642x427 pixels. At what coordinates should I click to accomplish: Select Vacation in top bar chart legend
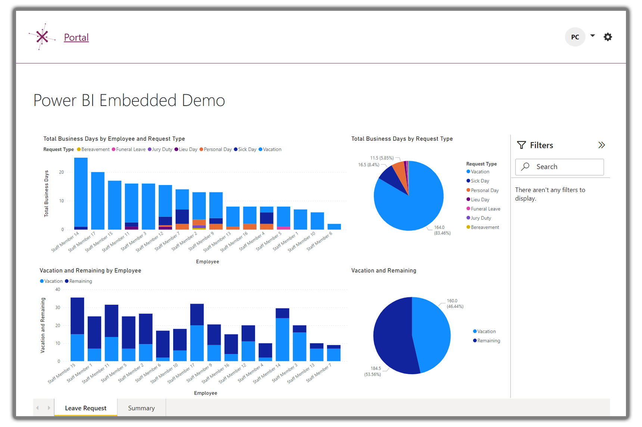point(270,150)
